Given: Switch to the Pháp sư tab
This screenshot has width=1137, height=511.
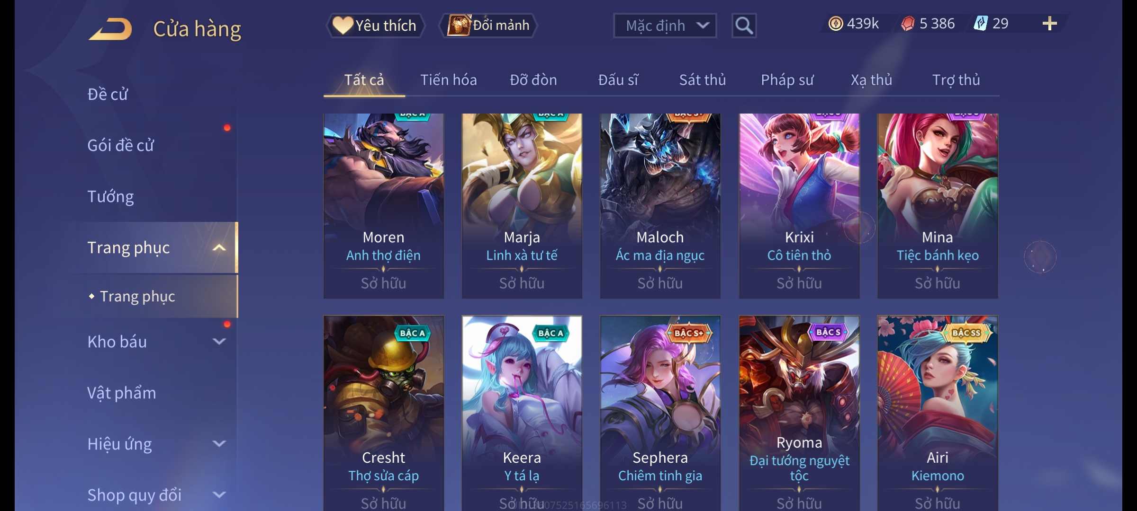Looking at the screenshot, I should tap(787, 80).
